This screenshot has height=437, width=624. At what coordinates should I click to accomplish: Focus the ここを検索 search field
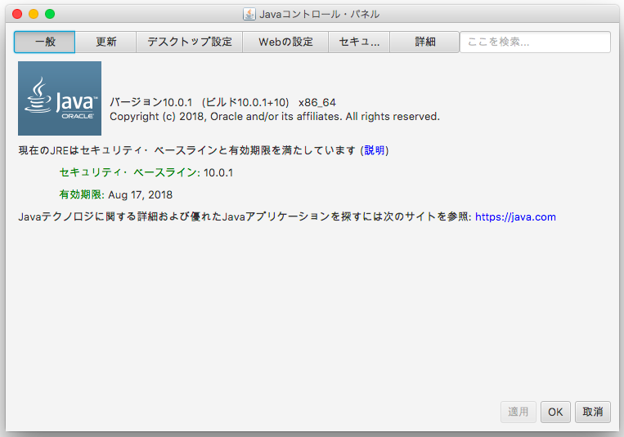pos(535,42)
